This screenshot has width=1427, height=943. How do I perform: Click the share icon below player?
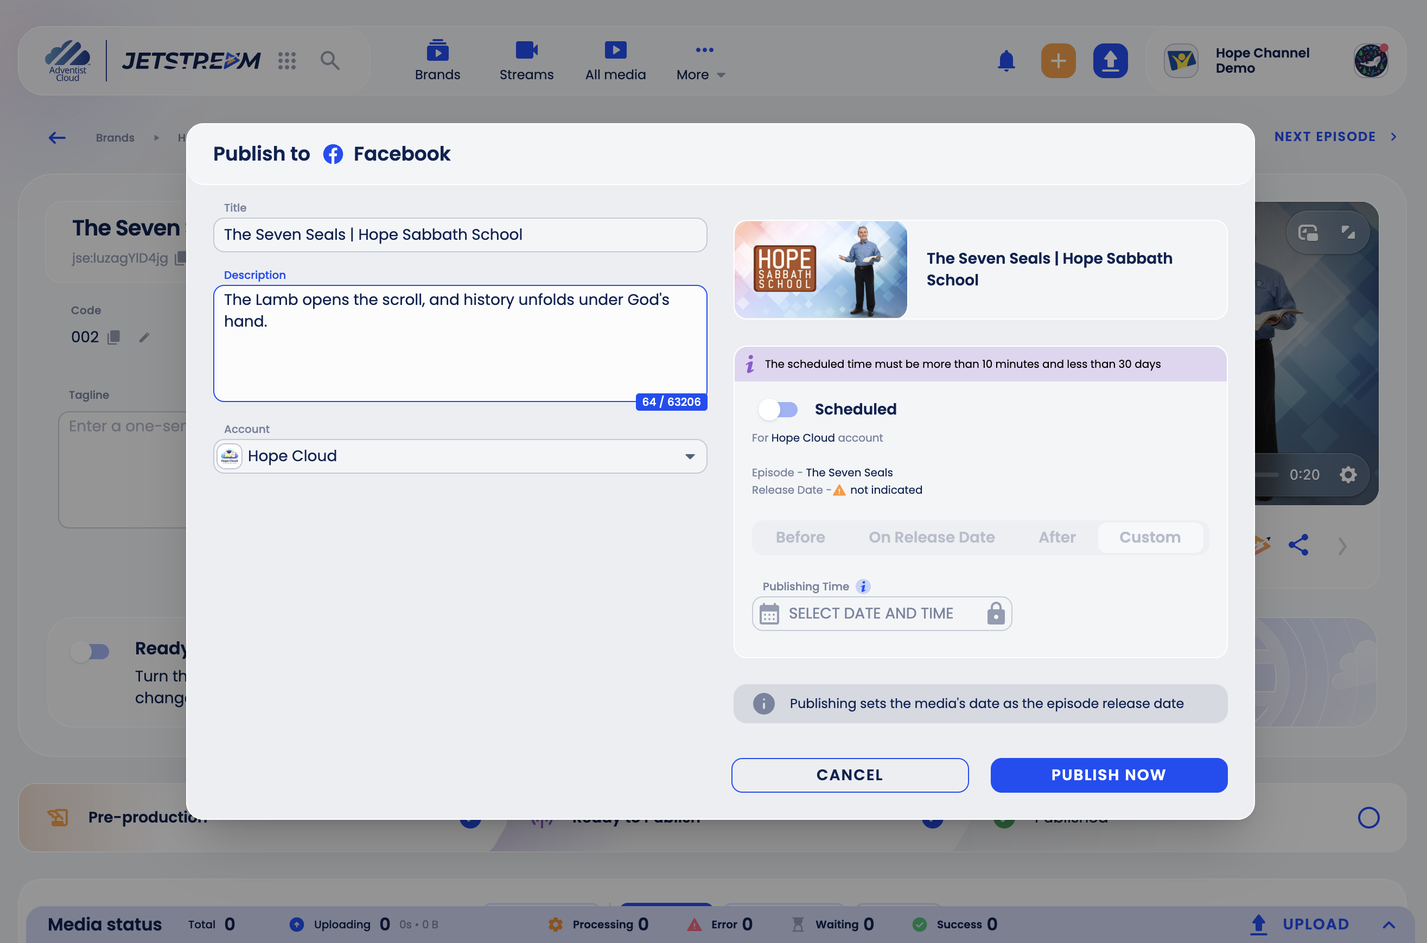[1298, 545]
